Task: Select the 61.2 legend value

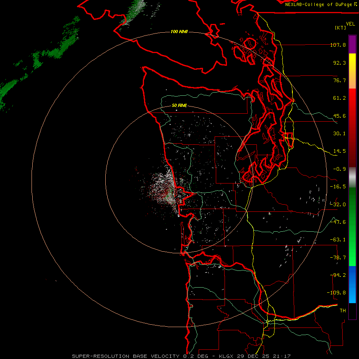Action: pos(339,98)
